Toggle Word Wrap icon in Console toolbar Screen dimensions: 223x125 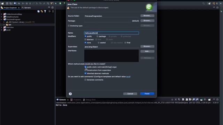click(x=190, y=100)
